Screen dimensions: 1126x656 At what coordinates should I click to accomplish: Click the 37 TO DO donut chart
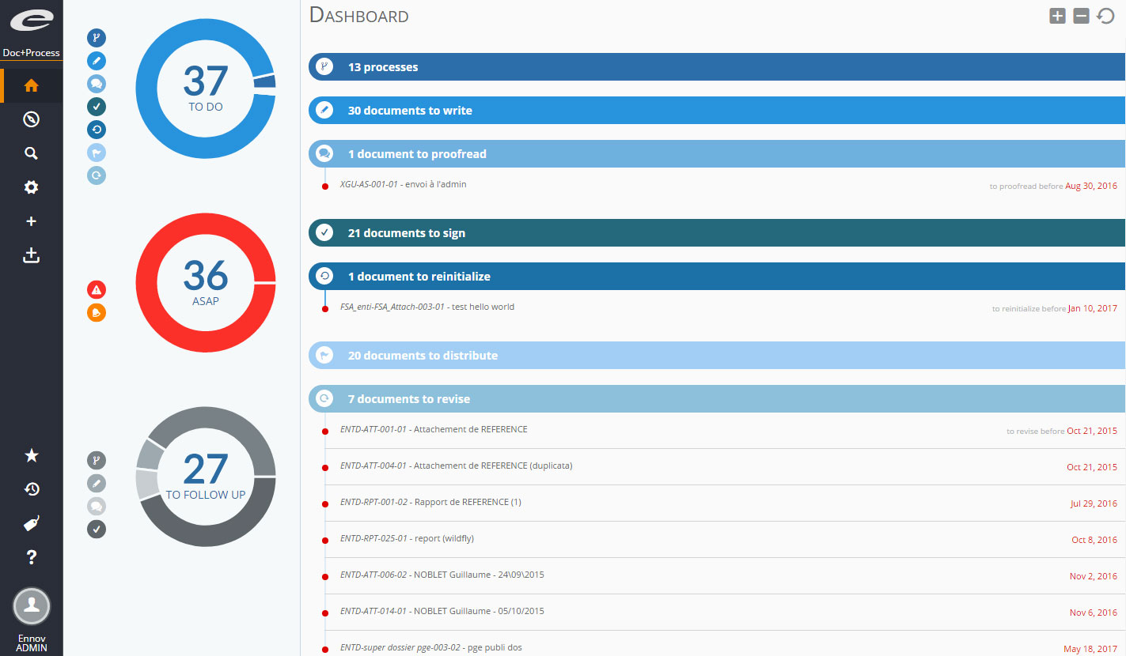pos(206,86)
